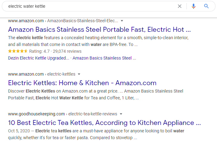This screenshot has width=217, height=141.
Task: Click the 'Oct 5, 2020' snippet date
Action: point(19,131)
